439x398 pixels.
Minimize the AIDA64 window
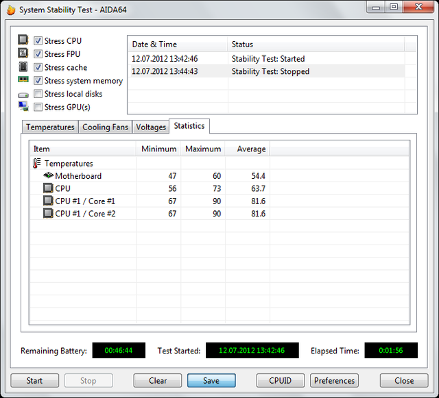pyautogui.click(x=376, y=8)
